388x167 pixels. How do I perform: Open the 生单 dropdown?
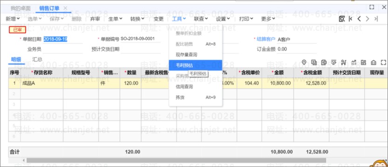pos(116,19)
